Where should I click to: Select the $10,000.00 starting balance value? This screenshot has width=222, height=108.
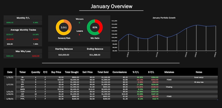point(64,55)
